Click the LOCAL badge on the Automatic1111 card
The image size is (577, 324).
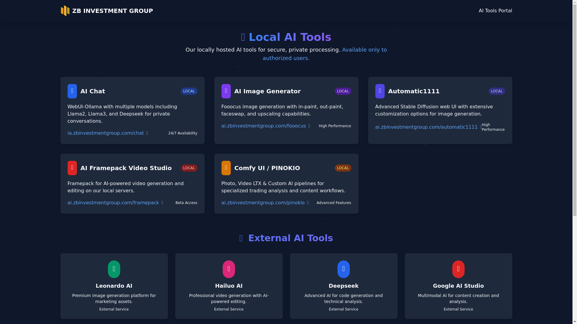(x=497, y=91)
